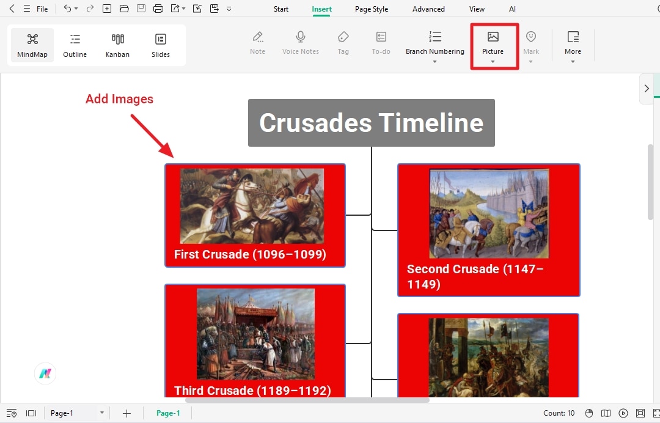The image size is (660, 423).
Task: Click the Tag tool
Action: (x=343, y=43)
